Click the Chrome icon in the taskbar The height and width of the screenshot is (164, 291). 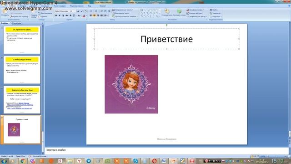click(x=23, y=161)
